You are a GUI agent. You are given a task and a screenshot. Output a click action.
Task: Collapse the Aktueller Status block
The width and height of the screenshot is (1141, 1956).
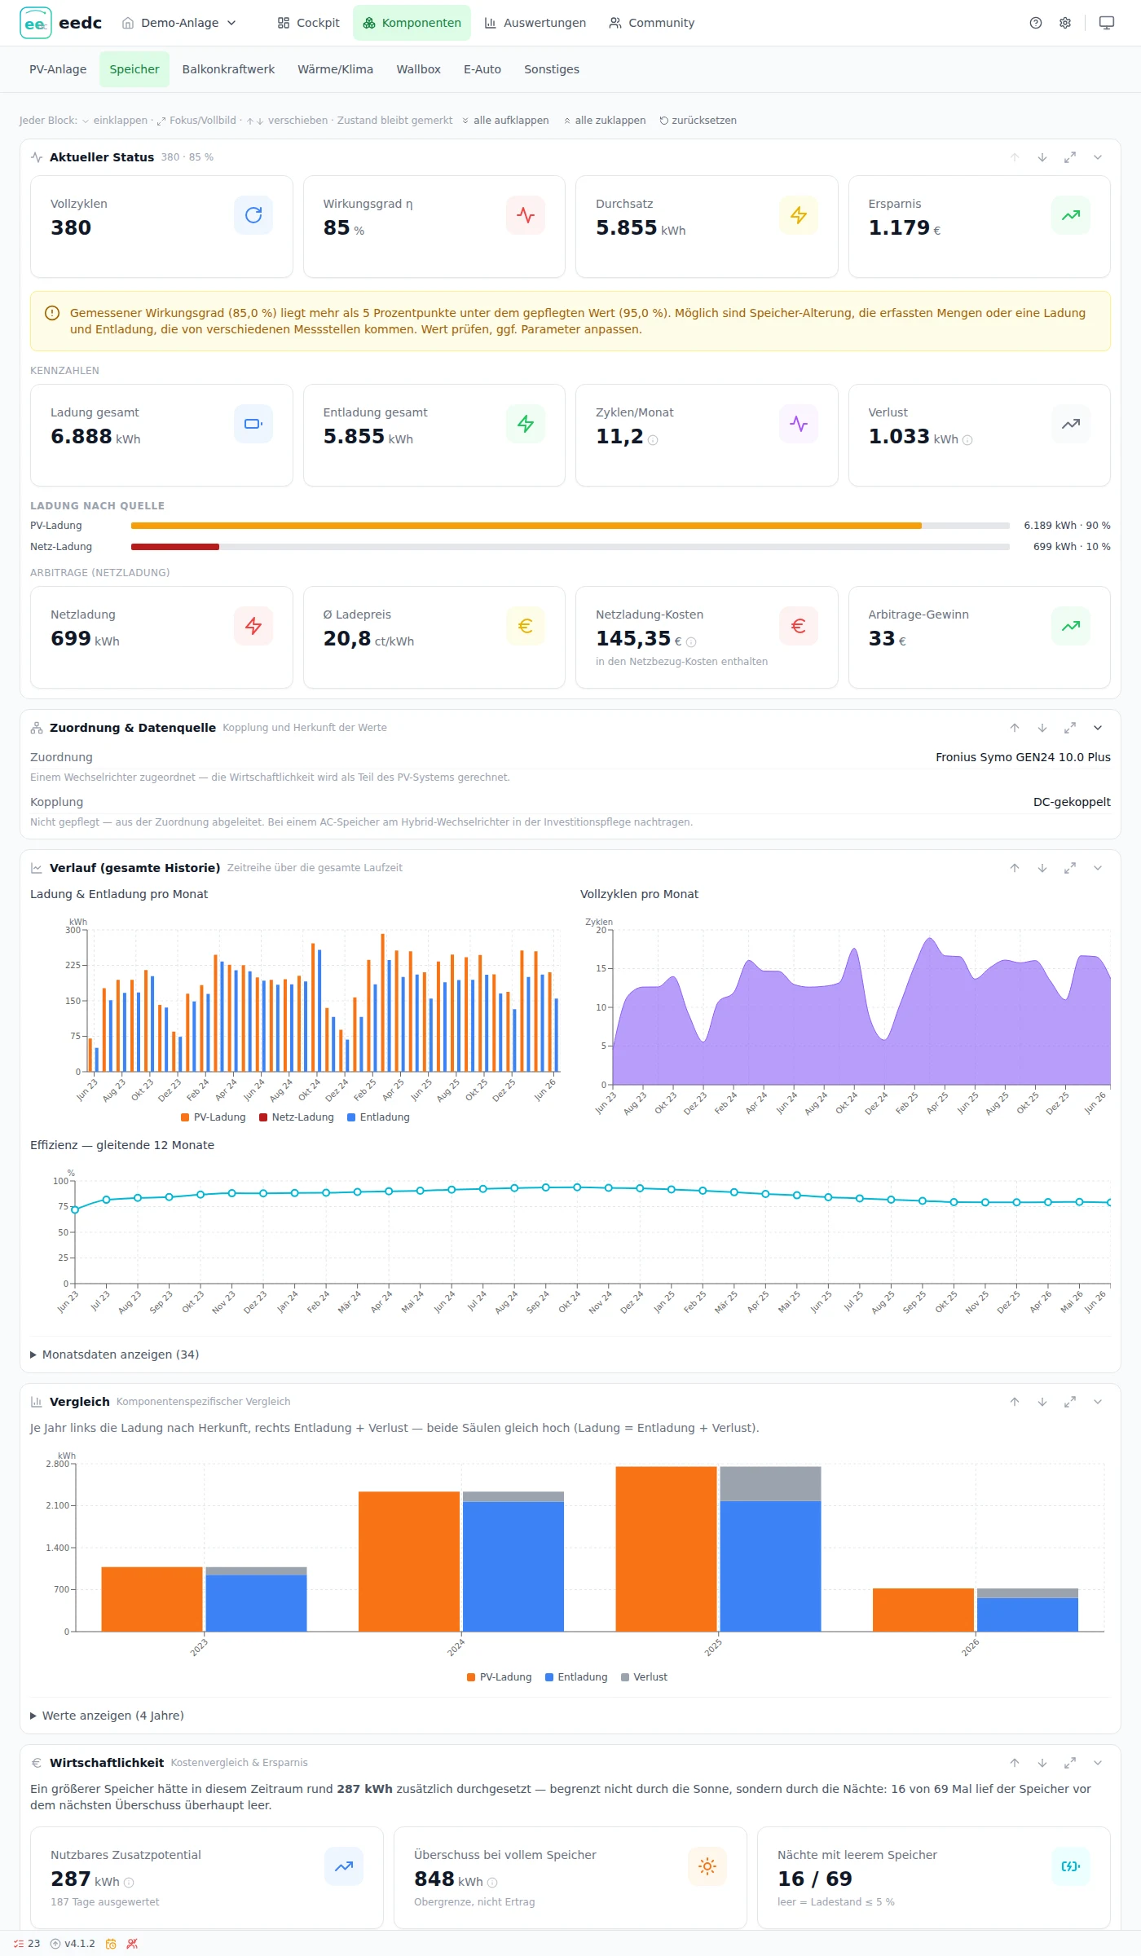tap(1098, 157)
